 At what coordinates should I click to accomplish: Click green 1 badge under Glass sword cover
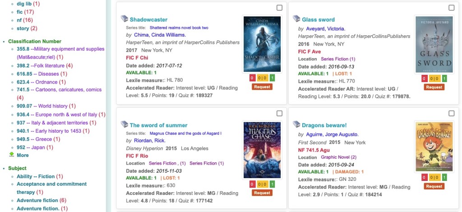(x=444, y=78)
